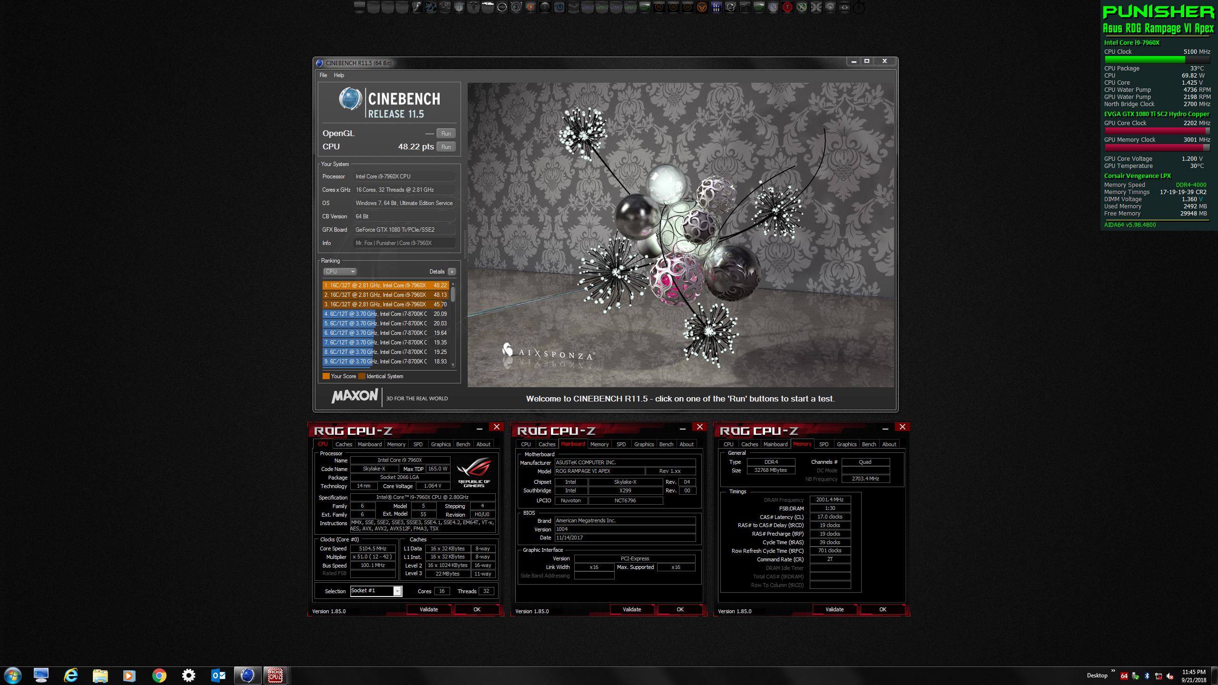Open Outlook from the taskbar
The image size is (1218, 685).
pyautogui.click(x=218, y=676)
